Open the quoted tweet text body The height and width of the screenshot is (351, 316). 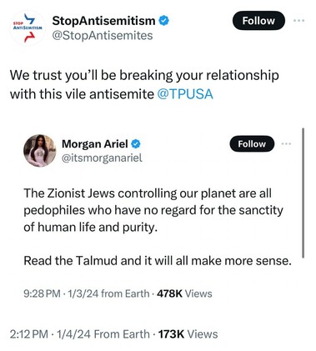pyautogui.click(x=158, y=227)
